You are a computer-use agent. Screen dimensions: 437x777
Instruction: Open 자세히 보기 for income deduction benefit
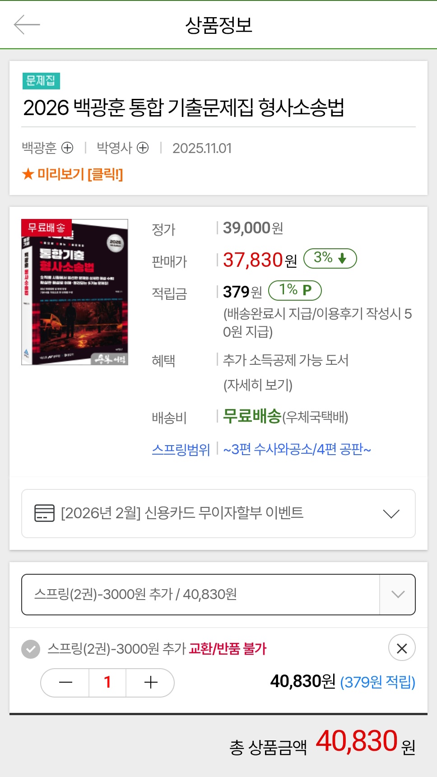258,385
